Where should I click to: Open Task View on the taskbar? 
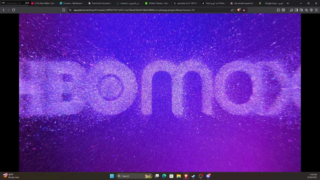157,176
